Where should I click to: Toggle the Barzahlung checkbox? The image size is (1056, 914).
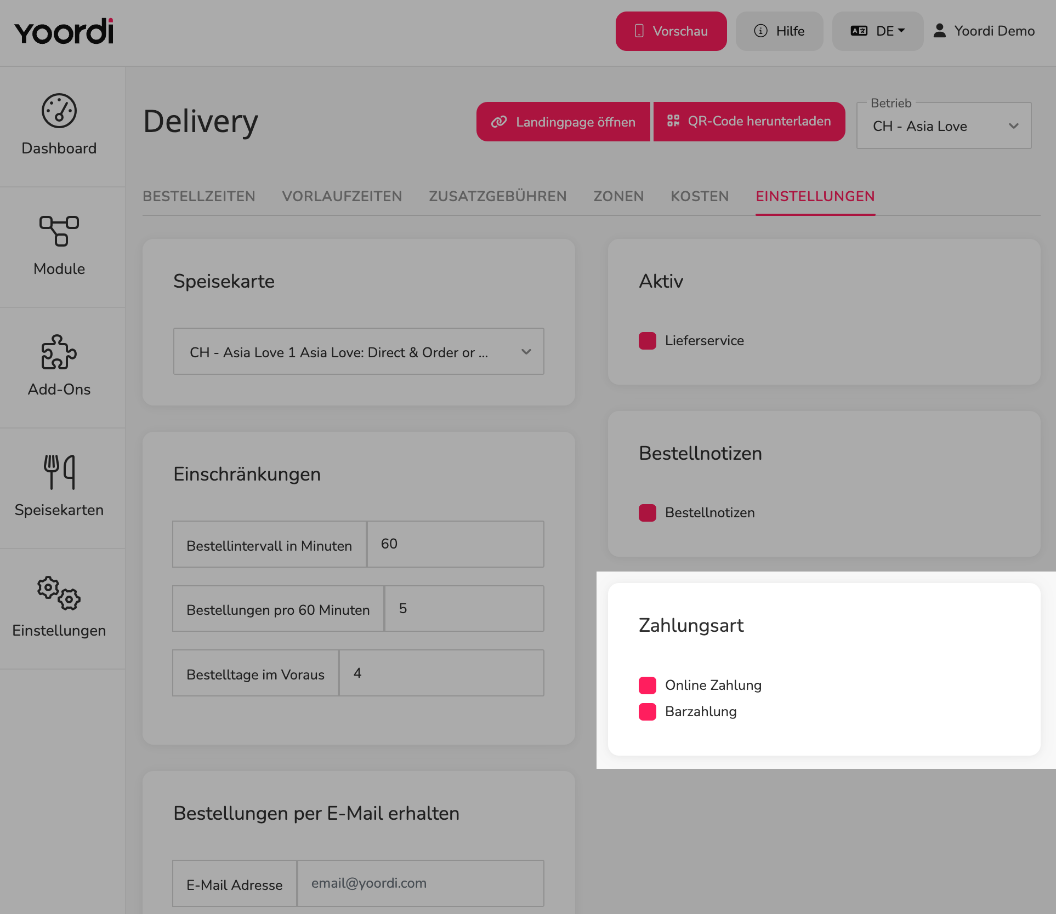(648, 711)
